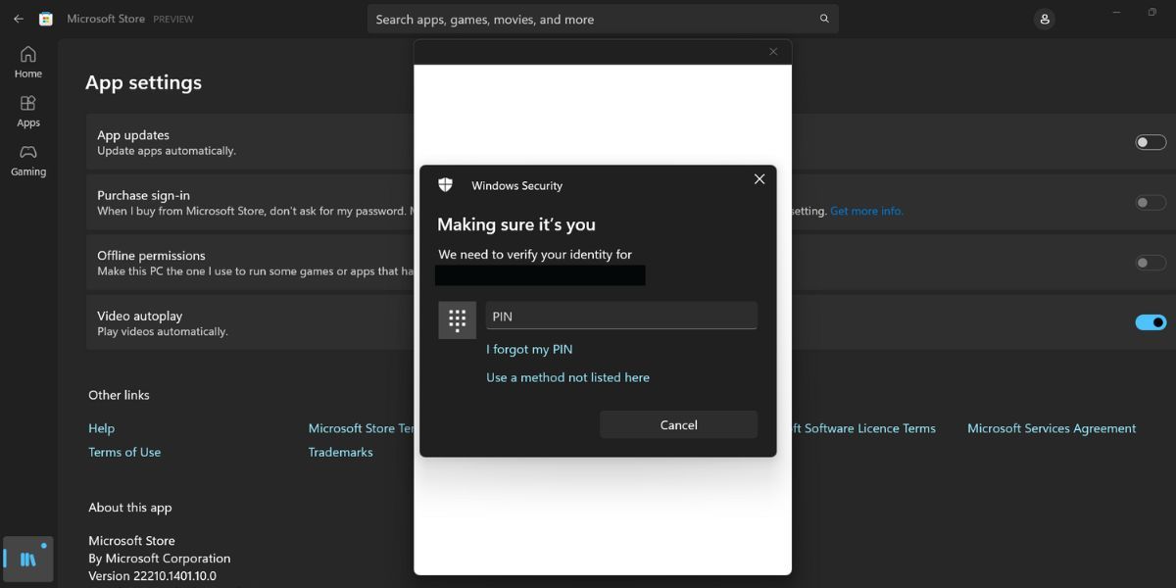Viewport: 1176px width, 588px height.
Task: Click the search magnifier icon
Action: (824, 19)
